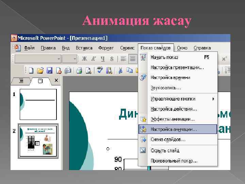Open the Формат menu

click(x=106, y=48)
